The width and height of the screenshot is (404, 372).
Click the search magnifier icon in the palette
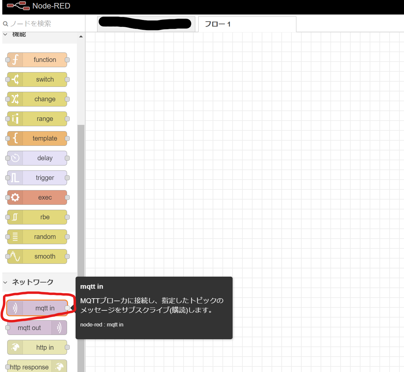tap(6, 24)
